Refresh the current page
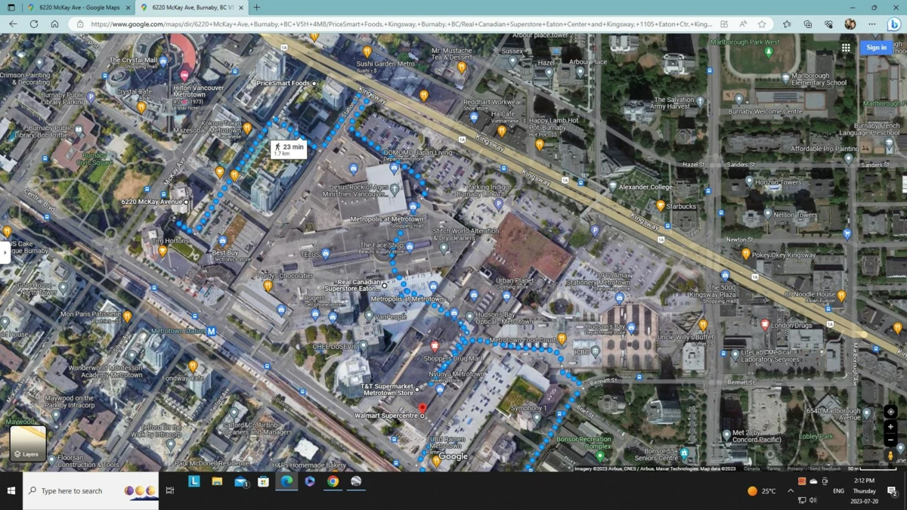The width and height of the screenshot is (907, 510). [x=34, y=24]
